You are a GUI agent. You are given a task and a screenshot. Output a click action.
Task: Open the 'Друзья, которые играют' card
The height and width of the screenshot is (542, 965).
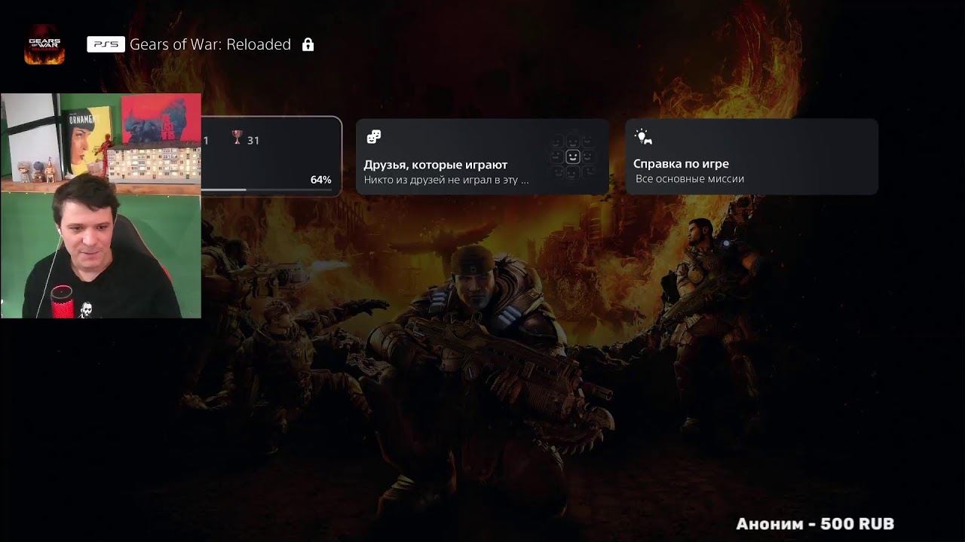482,157
